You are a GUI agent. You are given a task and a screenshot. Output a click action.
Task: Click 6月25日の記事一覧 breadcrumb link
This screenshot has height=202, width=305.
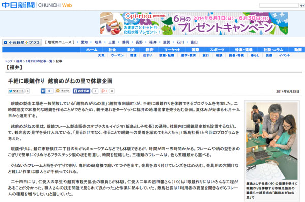pyautogui.click(x=39, y=61)
